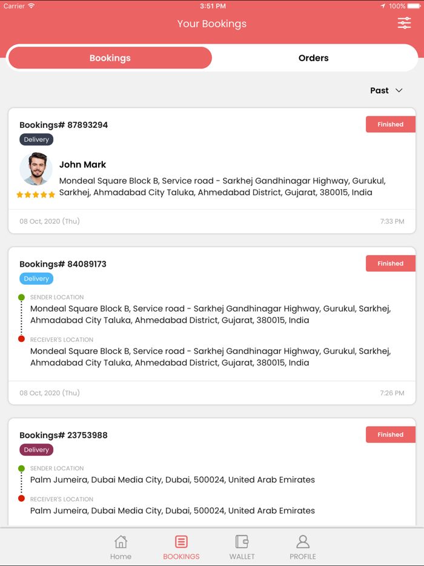Tap the red receiver location dot in booking 84089173

pos(21,339)
